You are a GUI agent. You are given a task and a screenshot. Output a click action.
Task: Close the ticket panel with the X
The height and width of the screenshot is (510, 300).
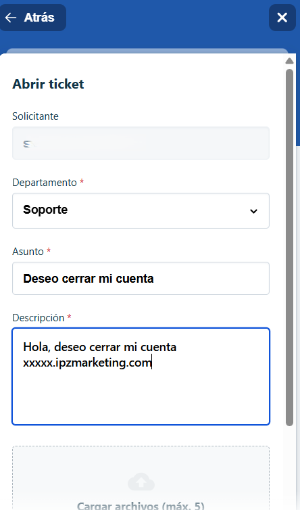click(x=282, y=18)
